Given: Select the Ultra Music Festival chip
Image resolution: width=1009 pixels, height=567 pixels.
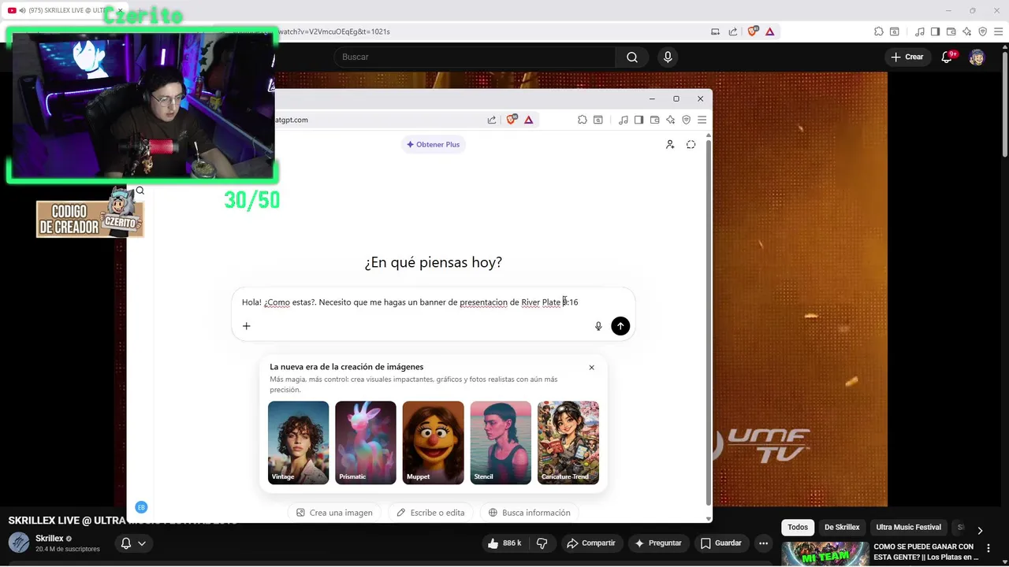Looking at the screenshot, I should coord(908,528).
